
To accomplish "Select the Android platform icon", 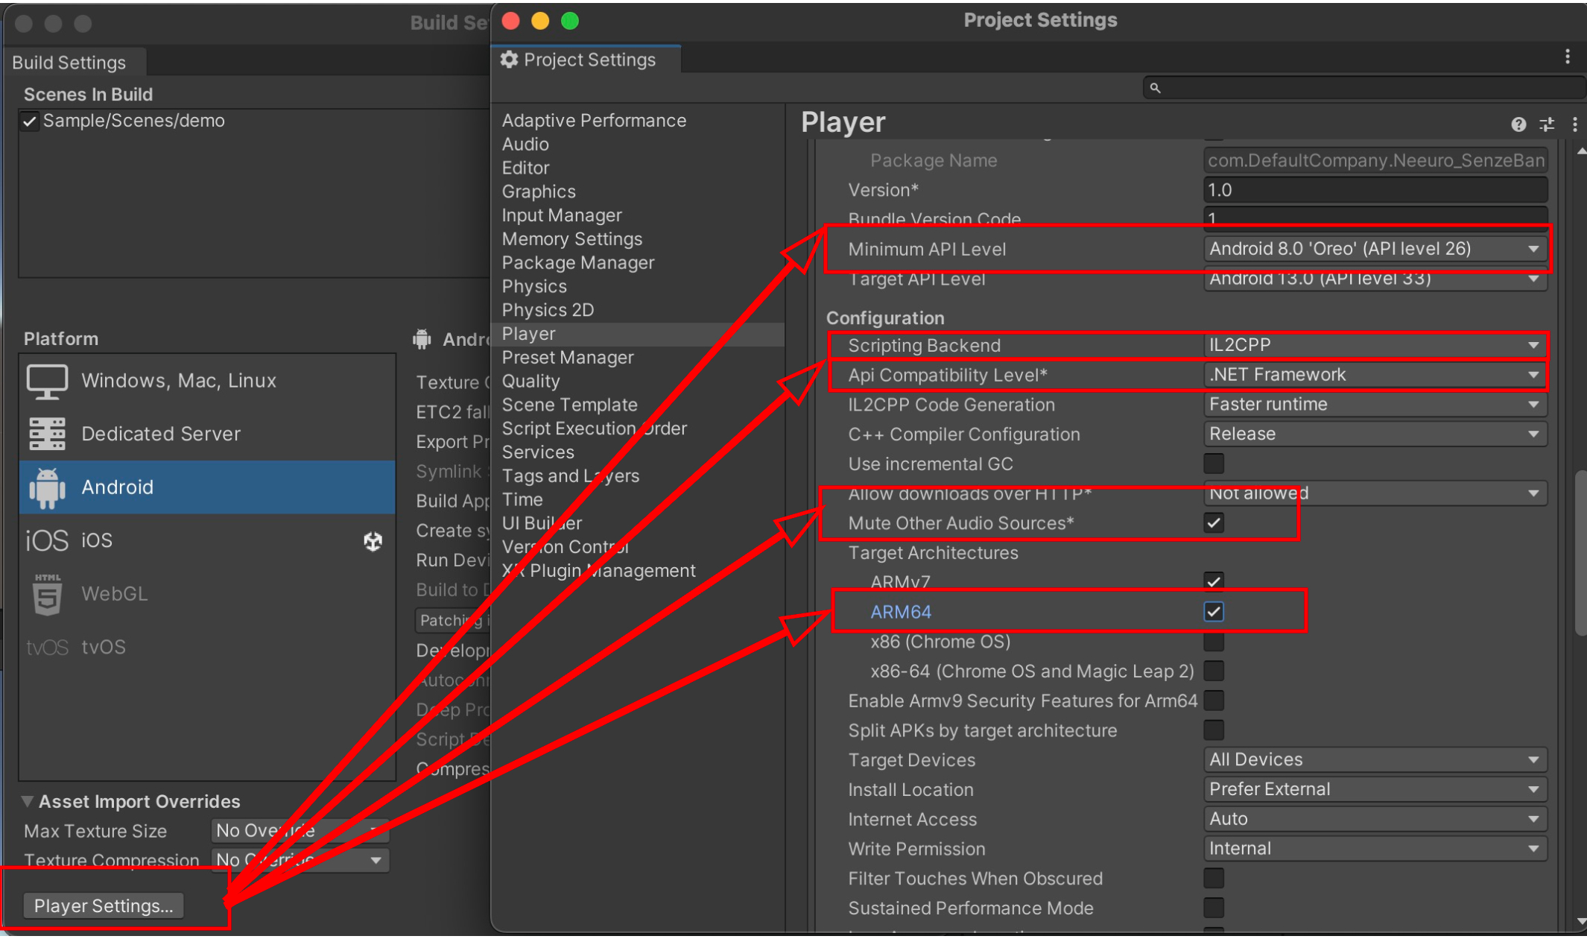I will click(47, 487).
